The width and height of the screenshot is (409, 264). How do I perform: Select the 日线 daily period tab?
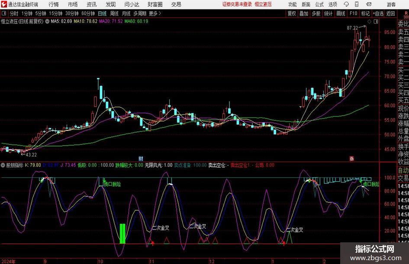102,13
